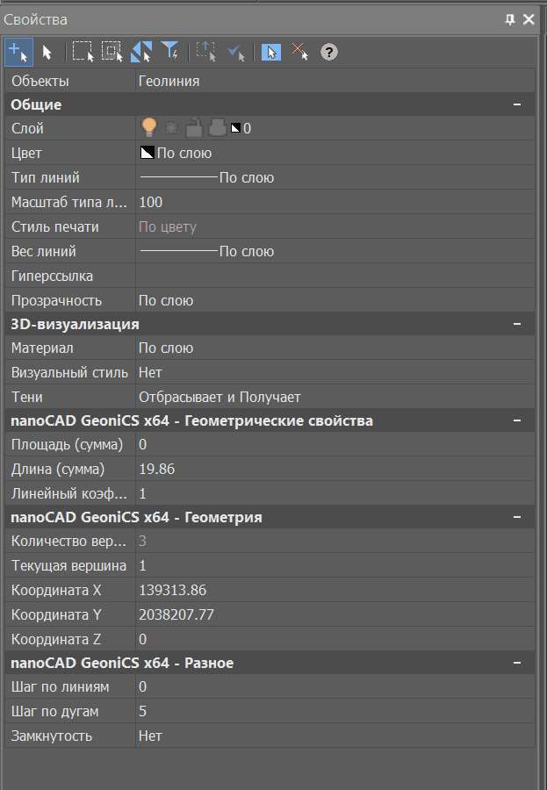Click the Гиперссылка value field

pyautogui.click(x=334, y=276)
